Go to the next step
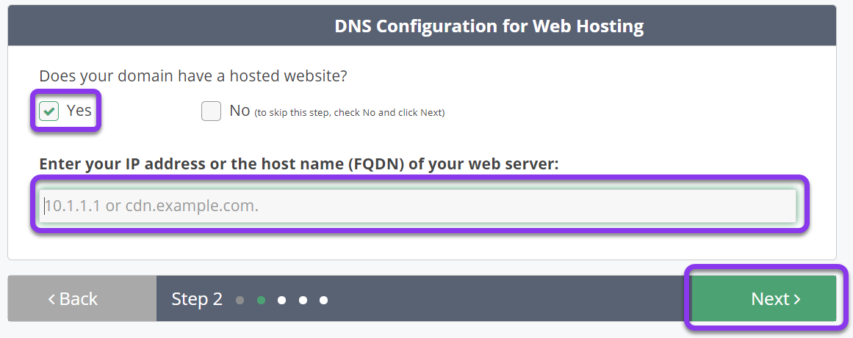 tap(764, 298)
